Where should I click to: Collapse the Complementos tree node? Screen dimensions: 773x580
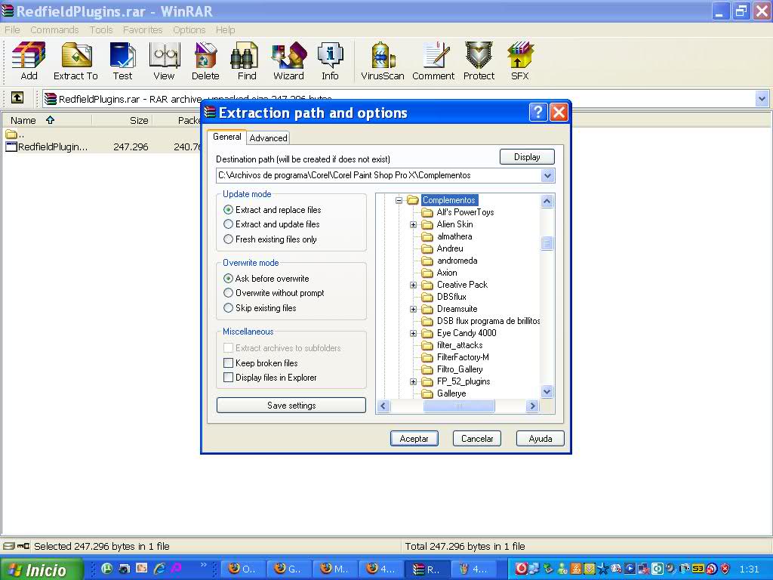399,200
